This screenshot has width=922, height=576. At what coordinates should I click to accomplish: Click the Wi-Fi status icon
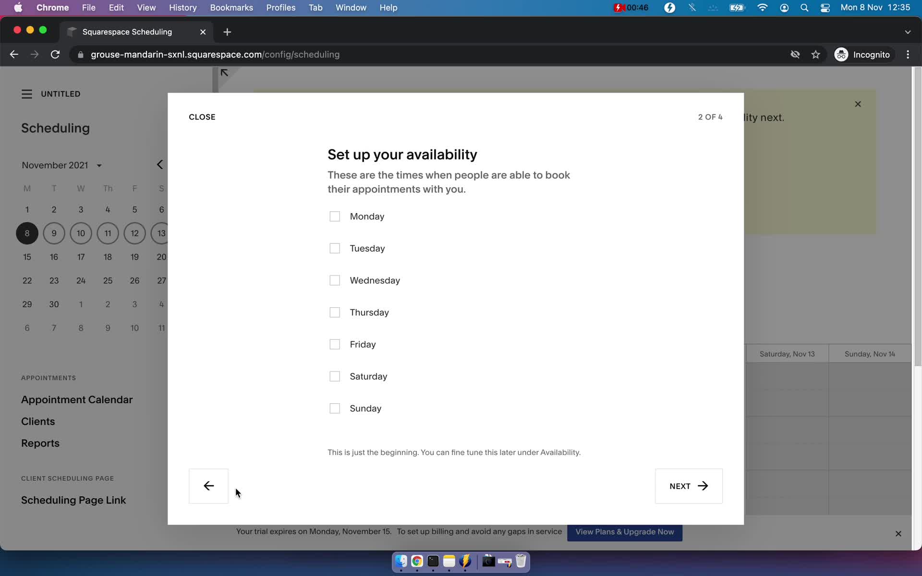tap(762, 8)
